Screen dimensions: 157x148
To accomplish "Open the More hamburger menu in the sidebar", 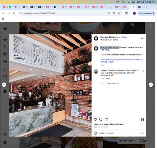I will (x=5, y=135).
